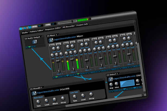Mute Track 3 in the mixer
The width and height of the screenshot is (167, 111).
pos(80,41)
